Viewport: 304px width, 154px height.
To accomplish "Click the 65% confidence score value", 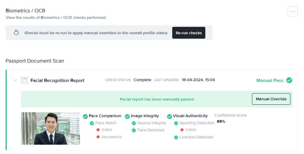I will click(x=221, y=121).
